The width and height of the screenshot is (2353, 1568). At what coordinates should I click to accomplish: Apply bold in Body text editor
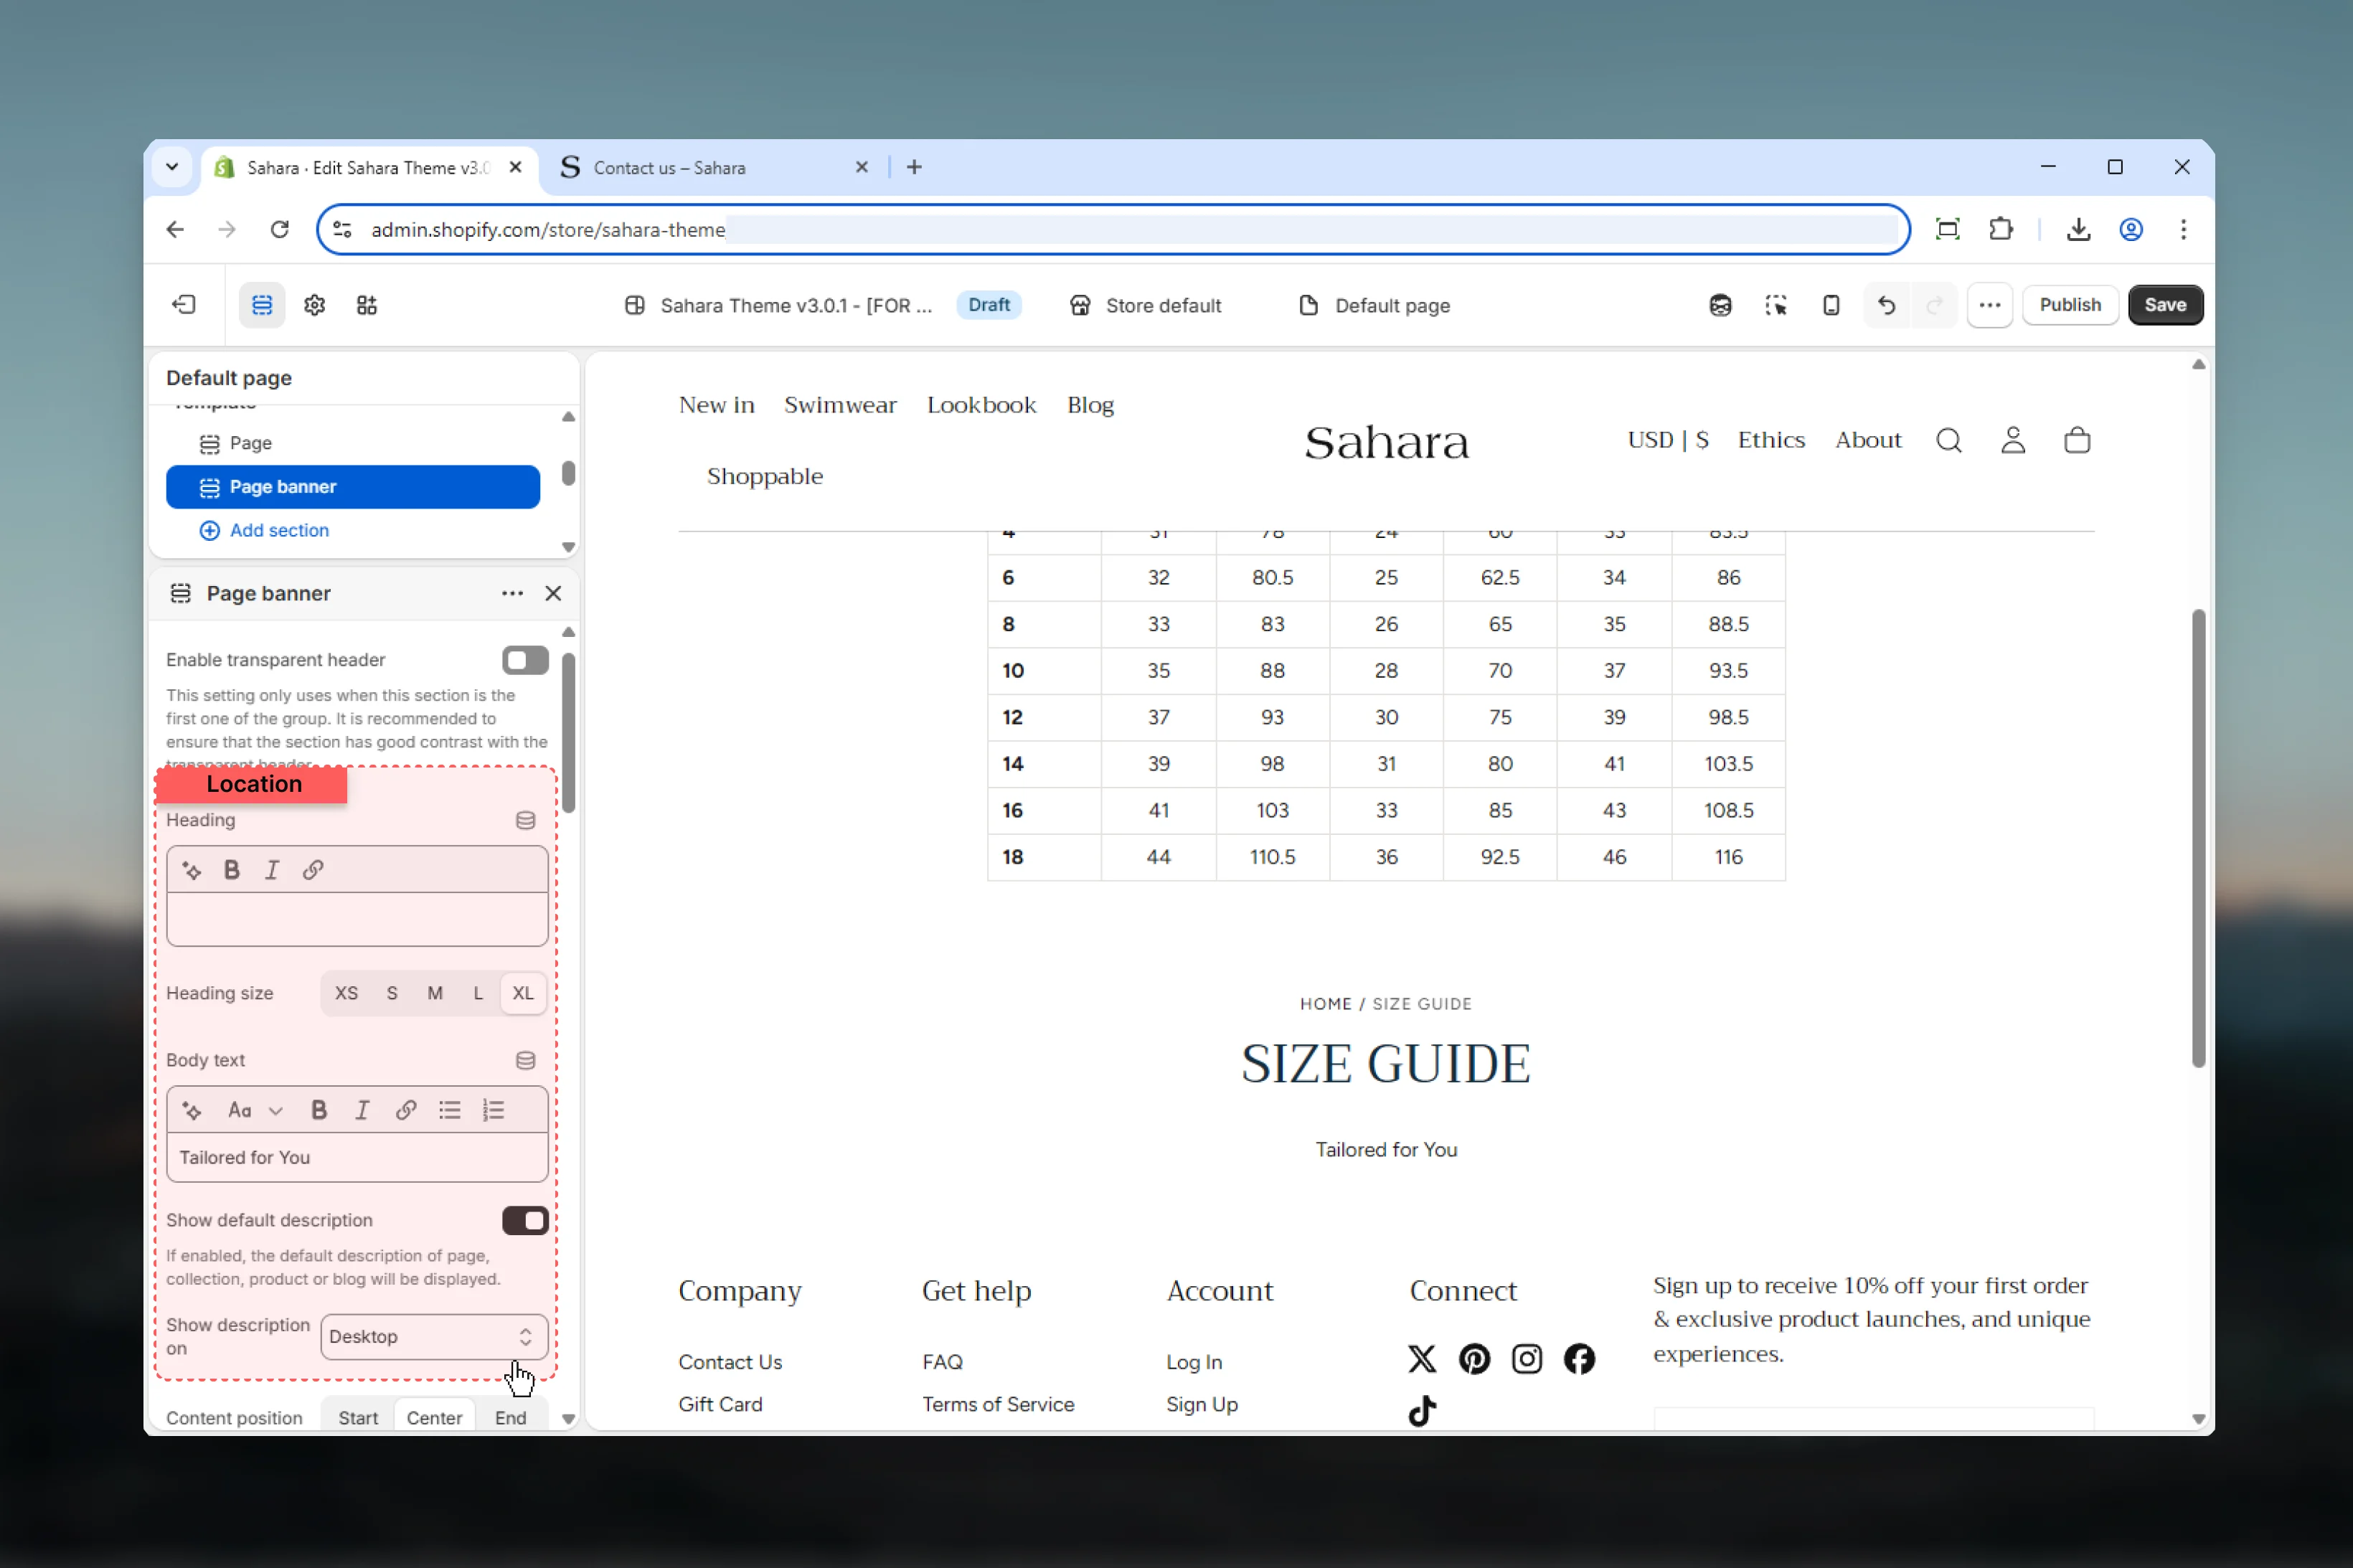click(319, 1110)
